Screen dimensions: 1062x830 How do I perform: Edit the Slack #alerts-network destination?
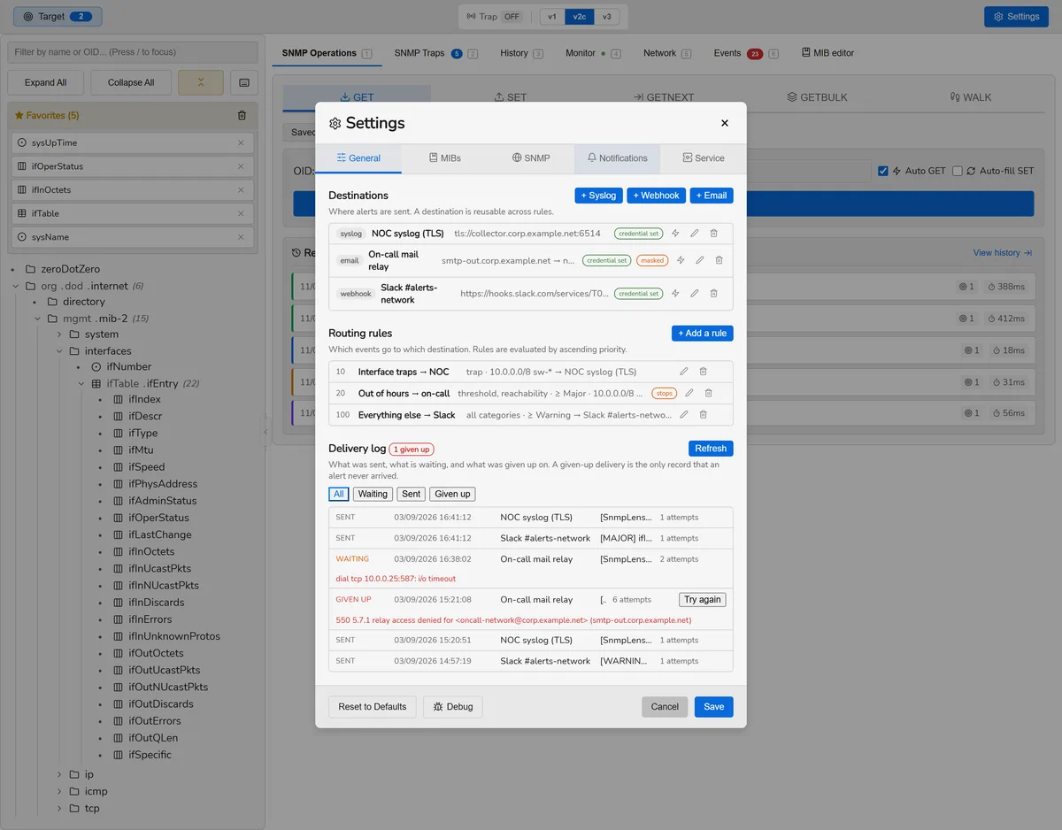(695, 294)
